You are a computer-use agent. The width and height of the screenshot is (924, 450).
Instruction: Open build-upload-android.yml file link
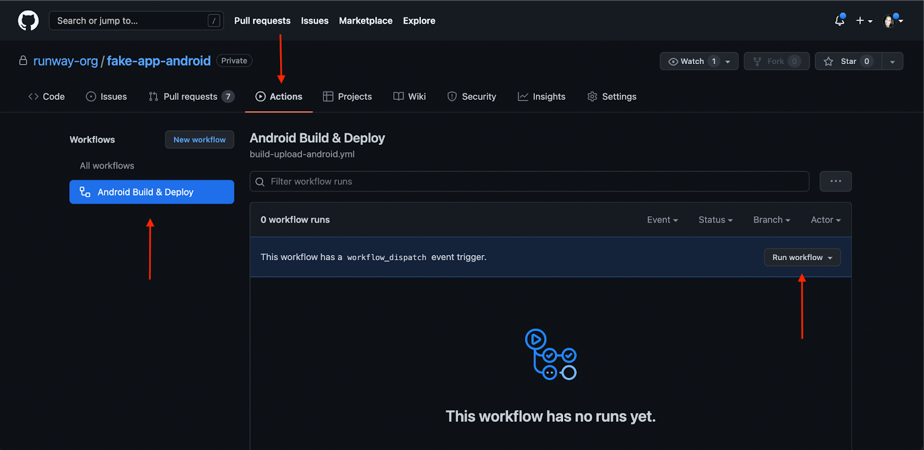(302, 154)
